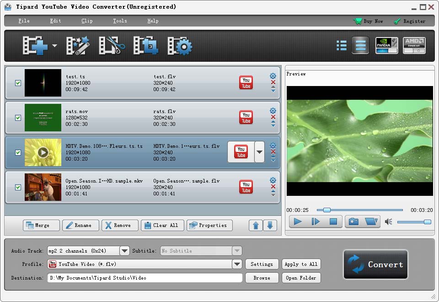Switch to detailed list view icon
The image size is (439, 302).
[360, 45]
